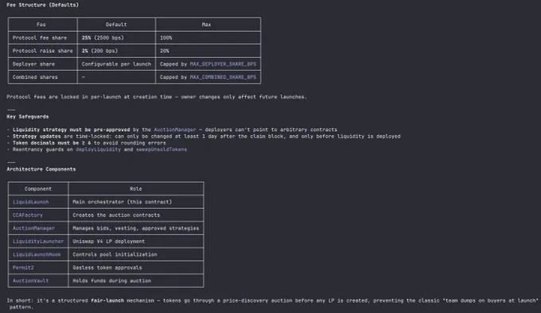541x313 pixels.
Task: Click the CCAFactory component name
Action: click(x=28, y=214)
